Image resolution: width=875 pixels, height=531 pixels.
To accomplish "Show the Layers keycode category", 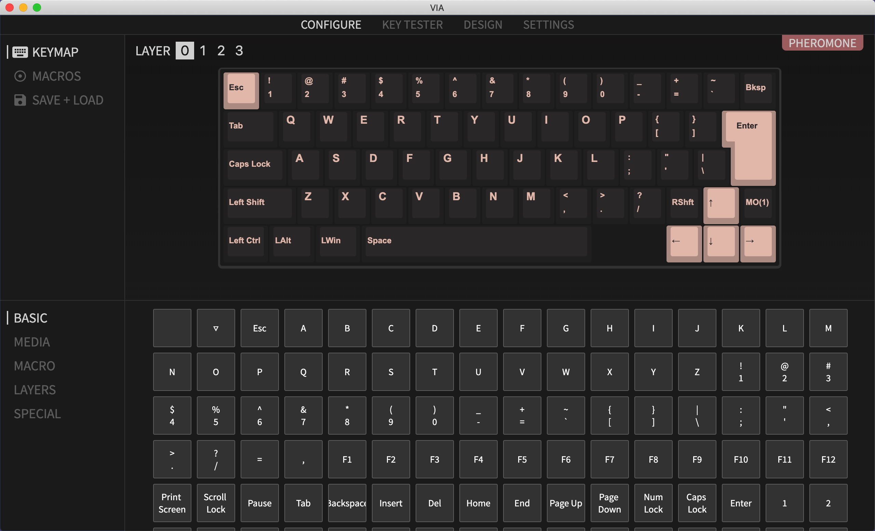I will pos(35,390).
